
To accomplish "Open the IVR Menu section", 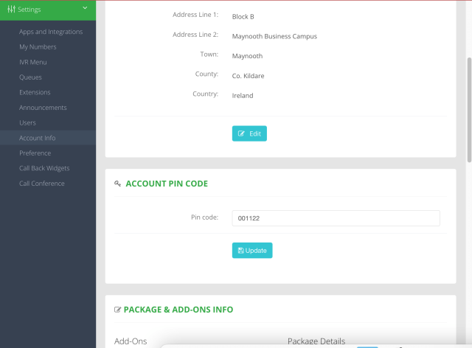I will [x=32, y=62].
